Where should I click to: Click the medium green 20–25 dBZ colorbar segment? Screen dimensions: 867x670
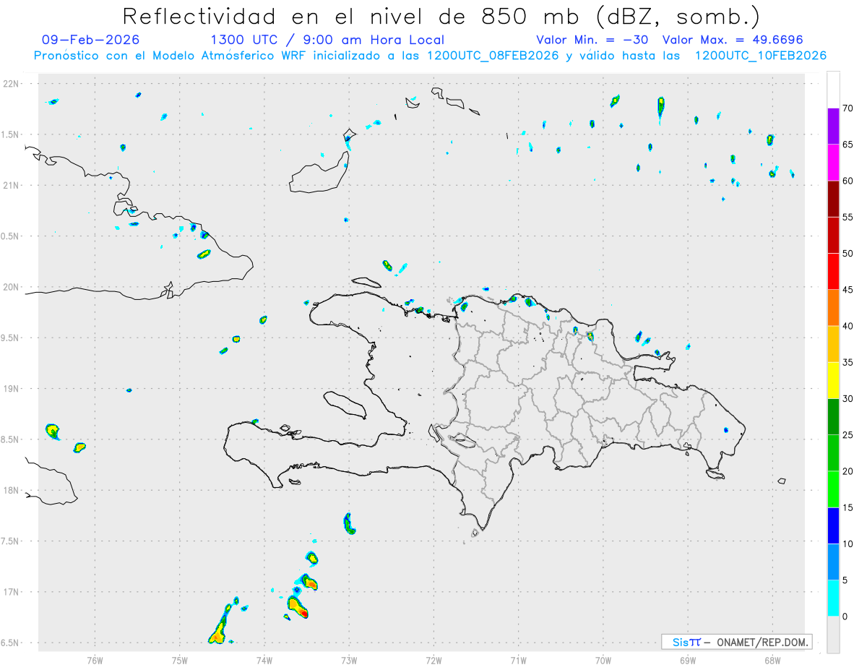pos(833,453)
